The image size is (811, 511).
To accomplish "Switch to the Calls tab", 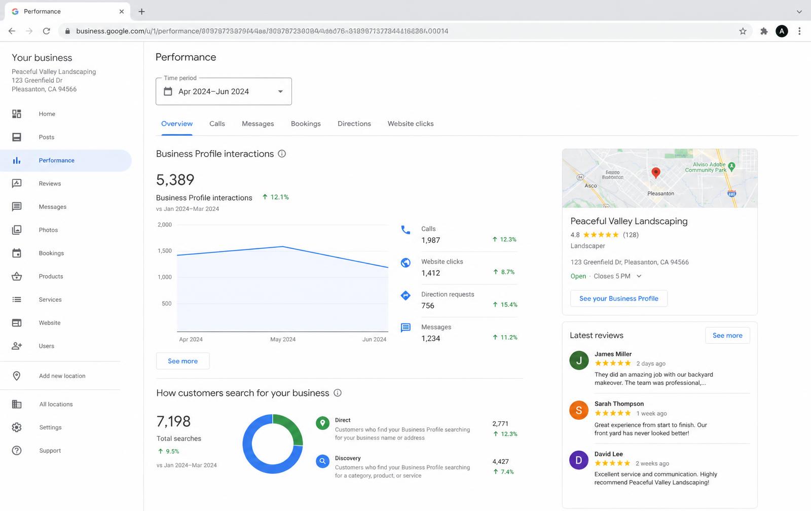I will coord(217,124).
